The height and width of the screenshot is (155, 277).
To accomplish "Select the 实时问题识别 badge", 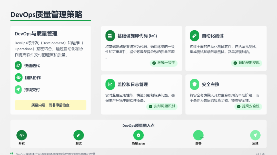I will pyautogui.click(x=162, y=106).
